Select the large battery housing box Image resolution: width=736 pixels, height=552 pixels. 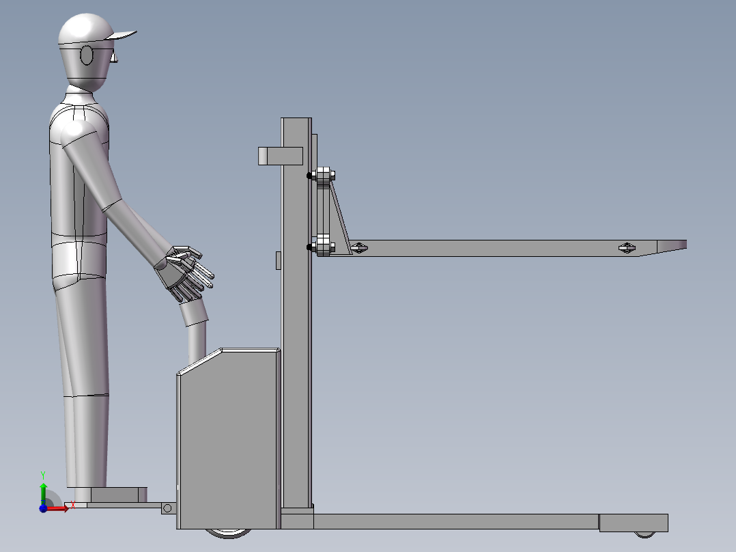coord(229,439)
